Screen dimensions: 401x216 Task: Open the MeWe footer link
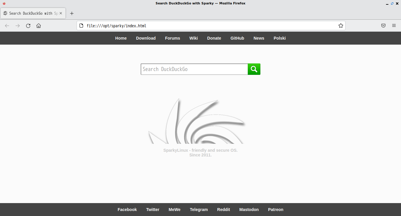175,210
